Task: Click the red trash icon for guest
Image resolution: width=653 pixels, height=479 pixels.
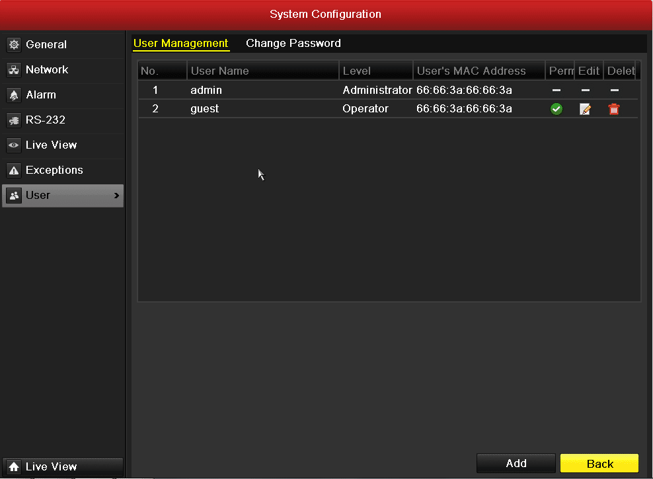Action: [x=614, y=109]
